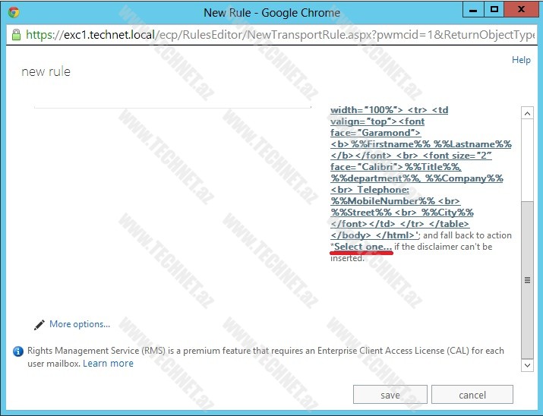Screen dimensions: 543x416
Task: Click the padlock icon in address bar
Action: point(17,35)
